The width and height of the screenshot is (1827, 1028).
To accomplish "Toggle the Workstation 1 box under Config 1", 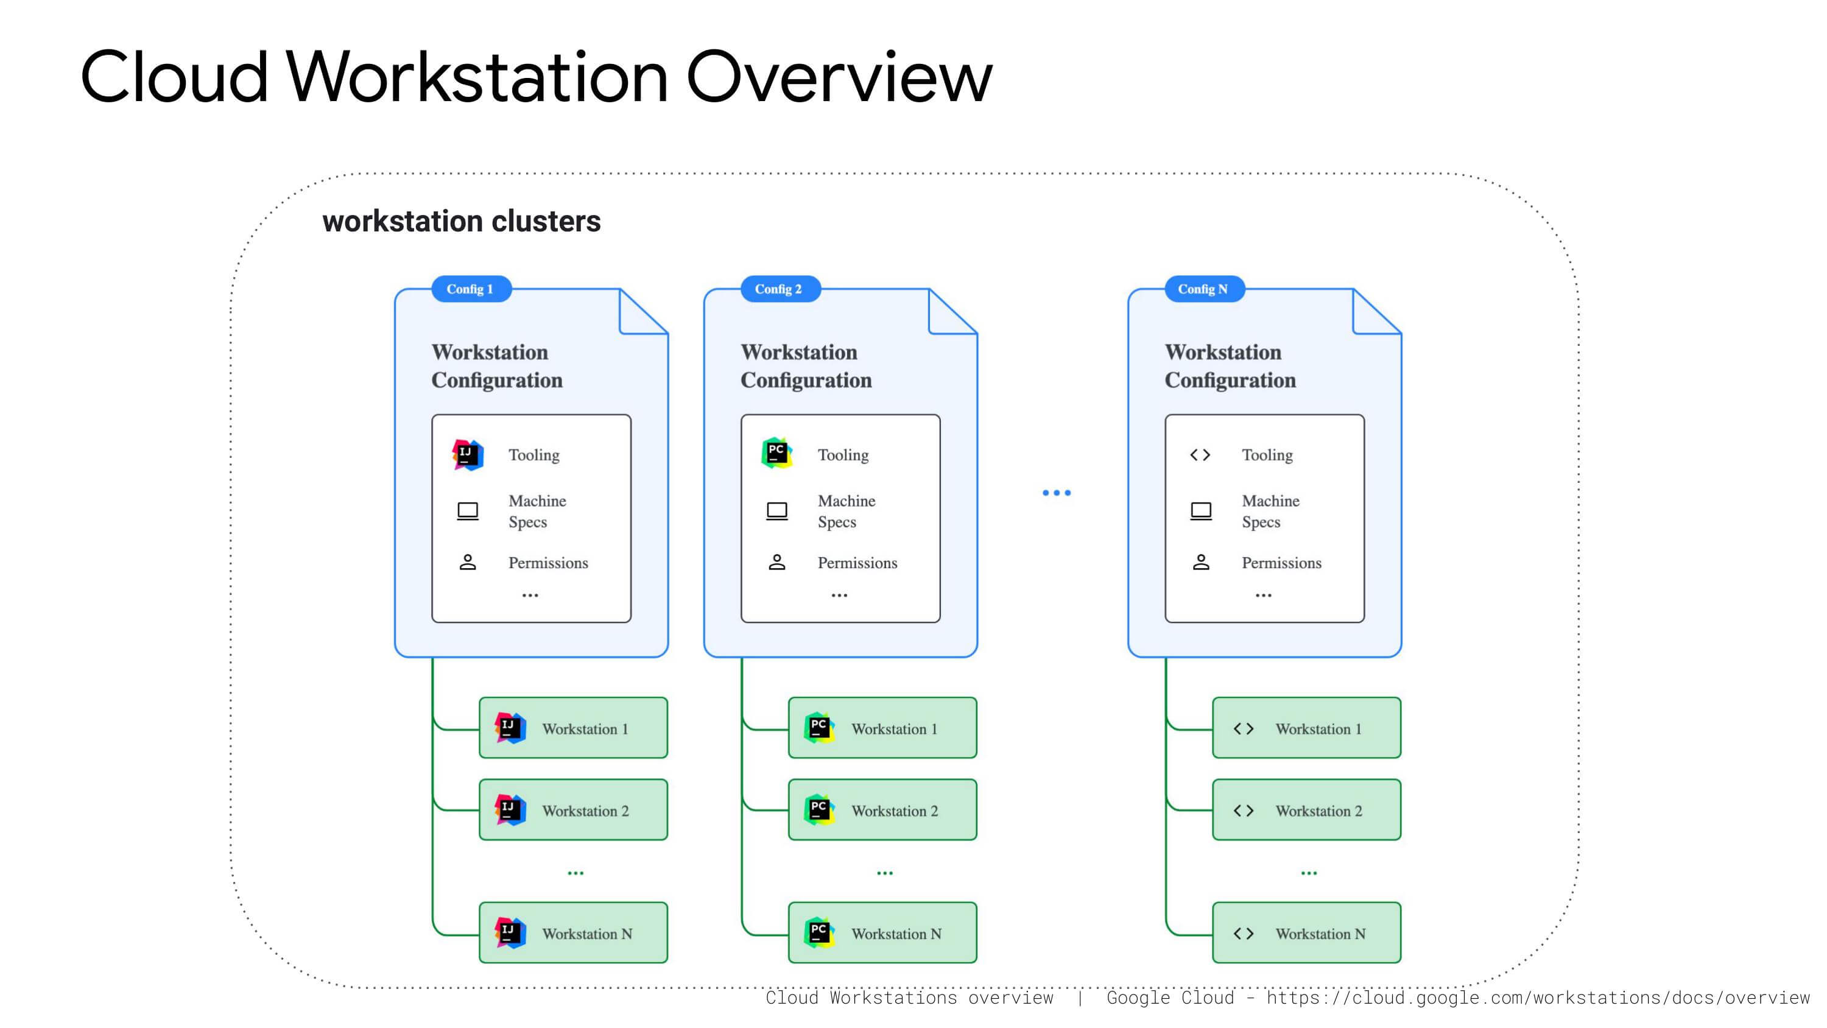I will tap(573, 728).
